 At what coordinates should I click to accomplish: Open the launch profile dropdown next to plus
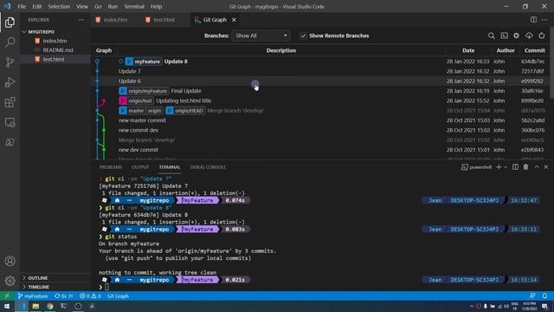pos(506,167)
